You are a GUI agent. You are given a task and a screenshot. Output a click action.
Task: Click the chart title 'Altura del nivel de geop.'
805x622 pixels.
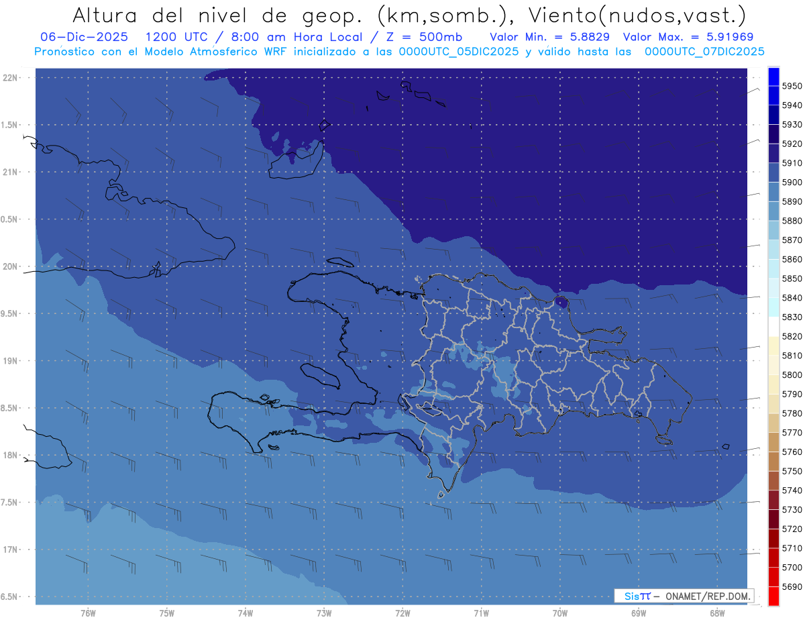point(217,15)
